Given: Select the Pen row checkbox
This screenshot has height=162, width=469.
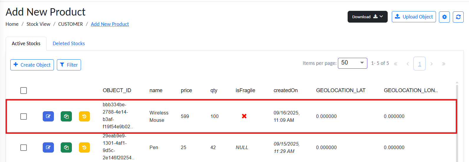Looking at the screenshot, I should (24, 147).
